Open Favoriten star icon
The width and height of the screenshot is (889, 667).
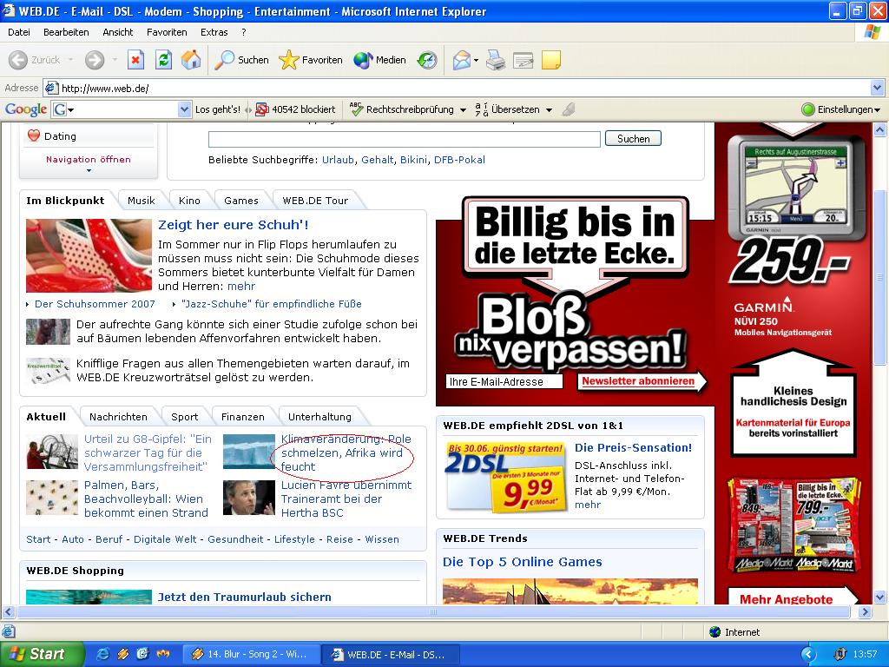tap(288, 60)
